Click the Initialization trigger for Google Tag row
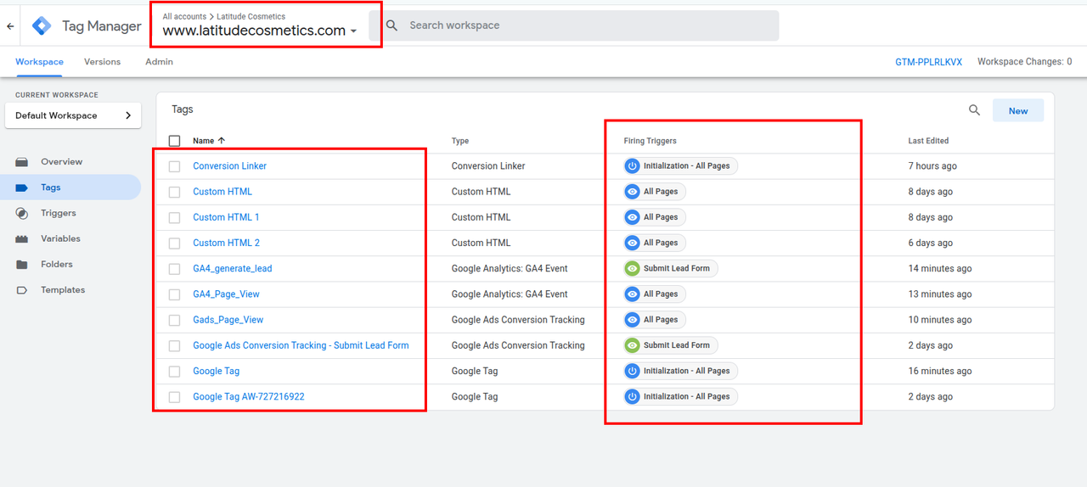This screenshot has width=1087, height=487. (680, 371)
